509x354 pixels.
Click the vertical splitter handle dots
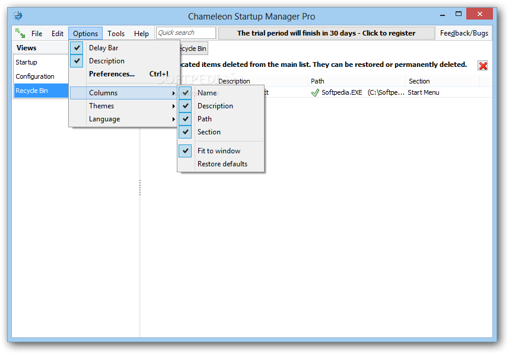[140, 188]
